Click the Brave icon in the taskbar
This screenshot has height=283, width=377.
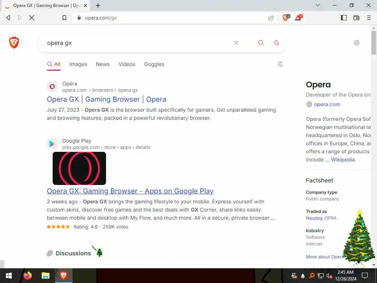tap(64, 275)
